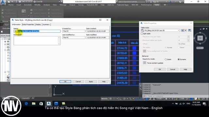This screenshot has height=117, width=209.
Task: Click Cancel in Table Style dialog
Action: (78, 82)
